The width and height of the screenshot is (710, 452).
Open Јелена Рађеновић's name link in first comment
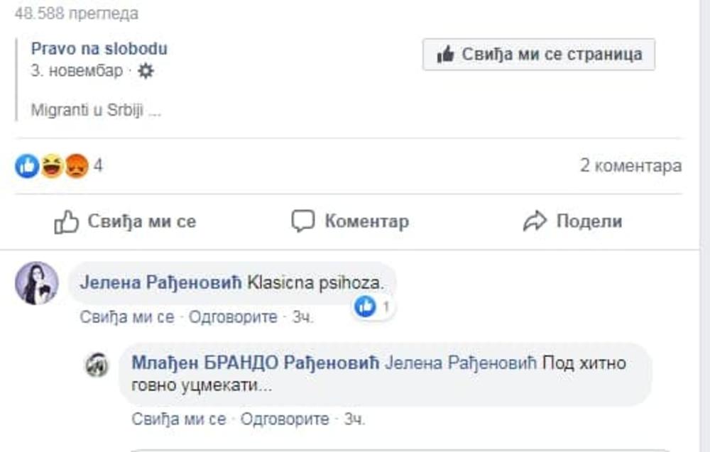[x=161, y=282]
